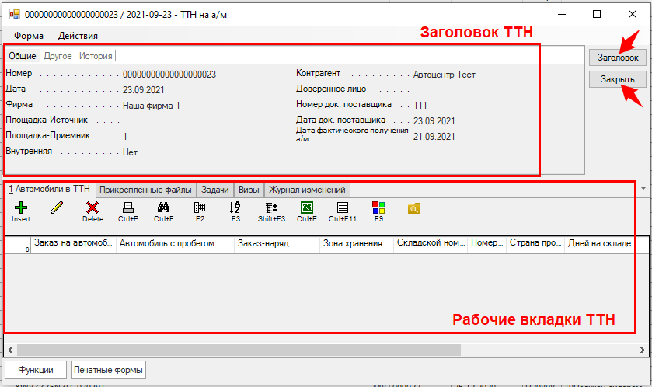Open the Действия menu

pos(78,36)
